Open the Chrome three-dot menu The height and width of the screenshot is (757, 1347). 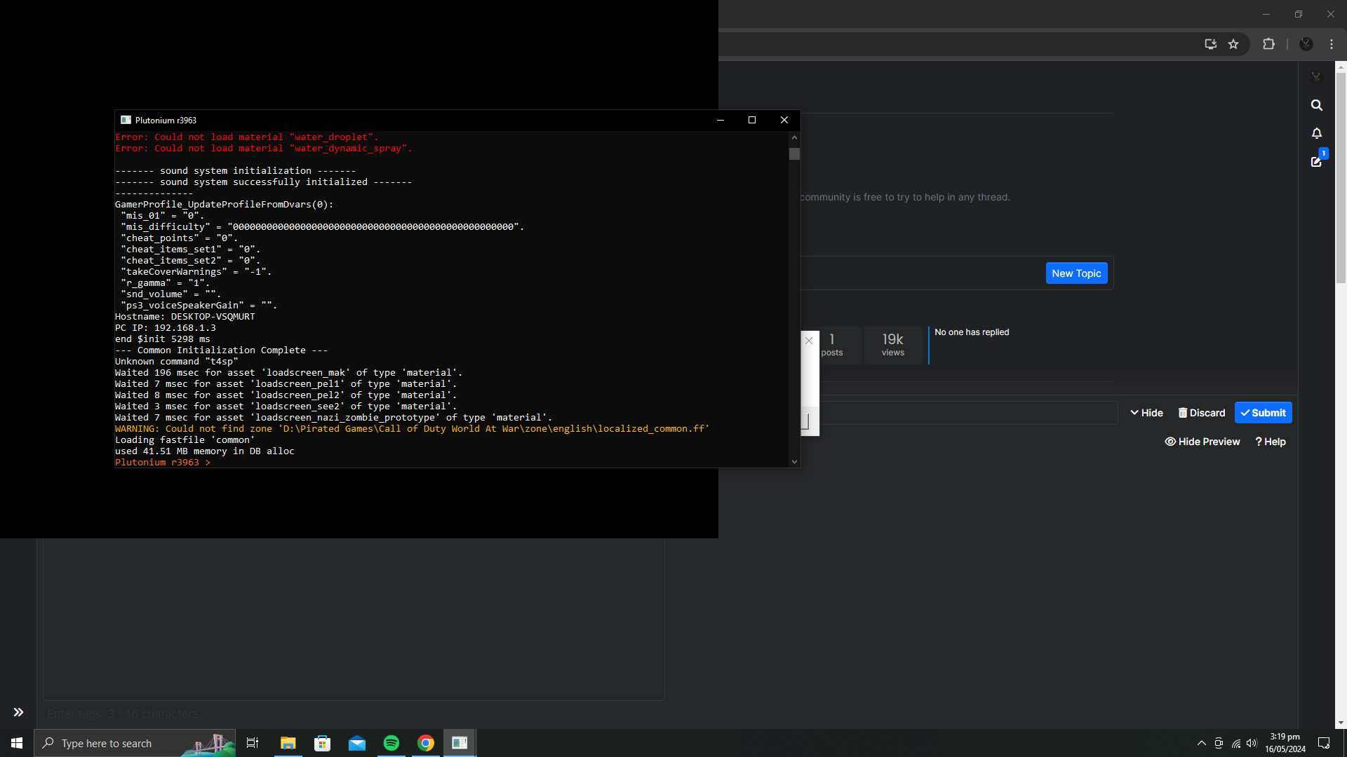click(x=1332, y=44)
